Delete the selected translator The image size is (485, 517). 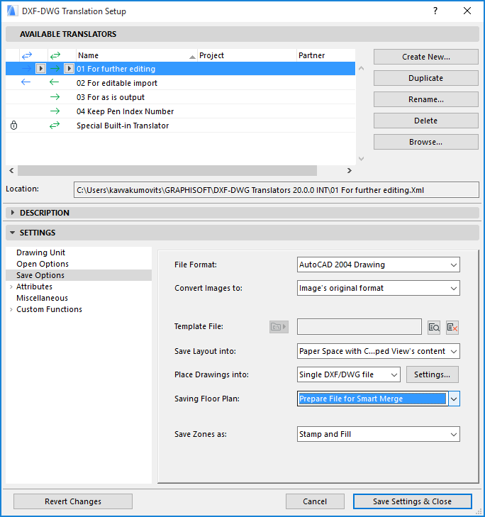point(425,121)
